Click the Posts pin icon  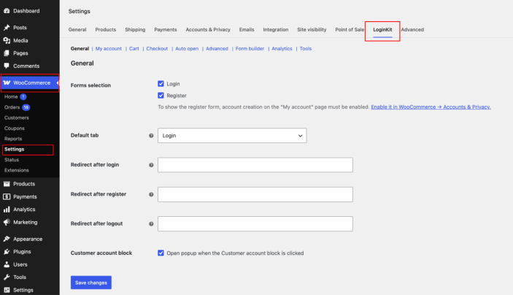[7, 28]
